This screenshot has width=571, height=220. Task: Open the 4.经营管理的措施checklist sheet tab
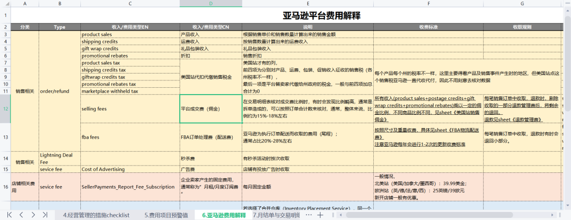[x=96, y=215]
